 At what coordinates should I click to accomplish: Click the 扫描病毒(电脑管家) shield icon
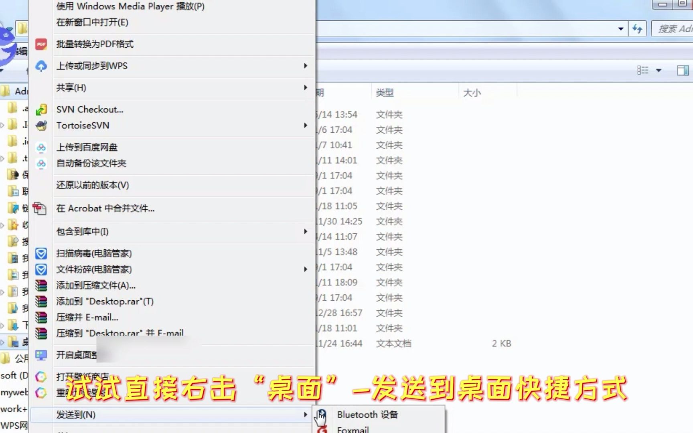point(41,253)
